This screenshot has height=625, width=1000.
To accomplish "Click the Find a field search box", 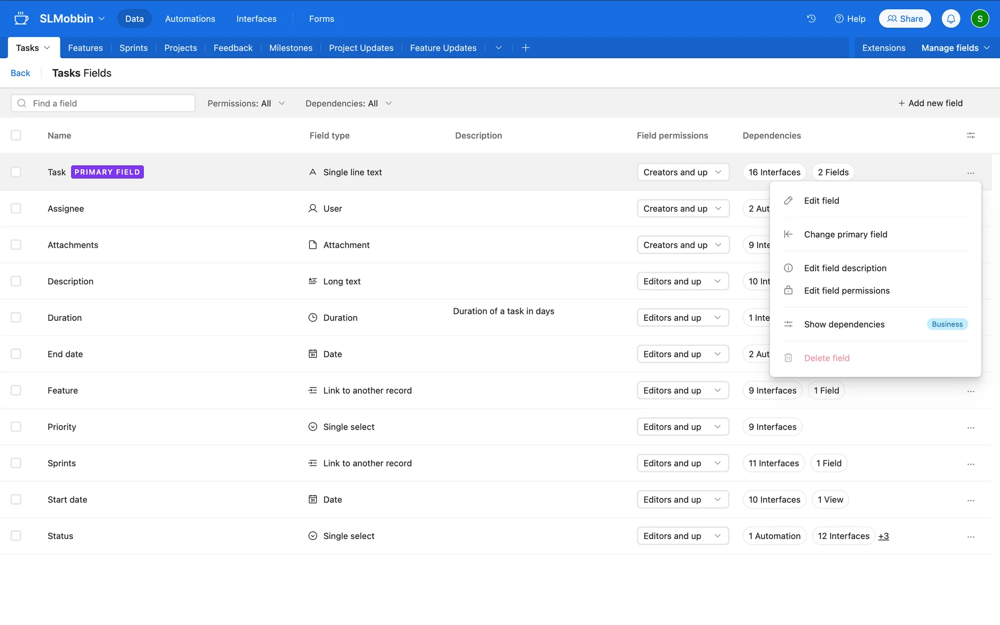I will (103, 103).
